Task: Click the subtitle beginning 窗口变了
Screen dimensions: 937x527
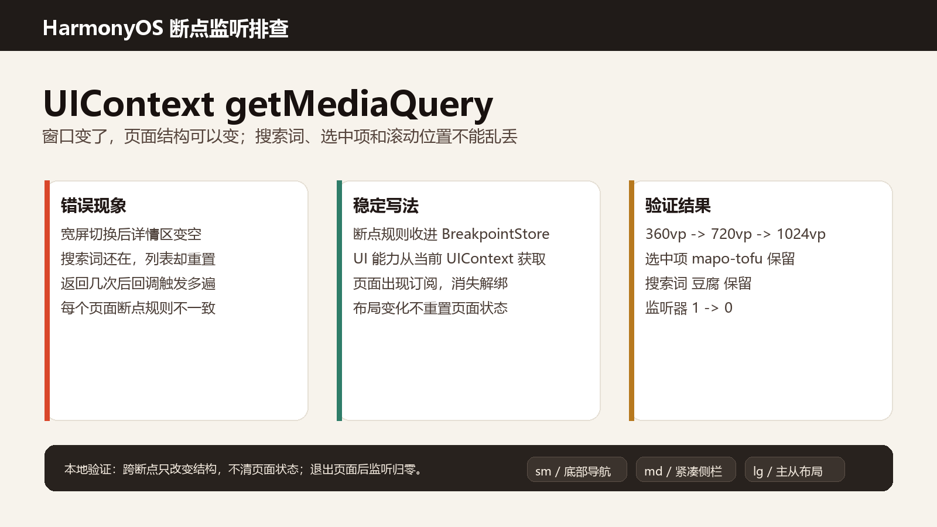Action: coord(280,136)
